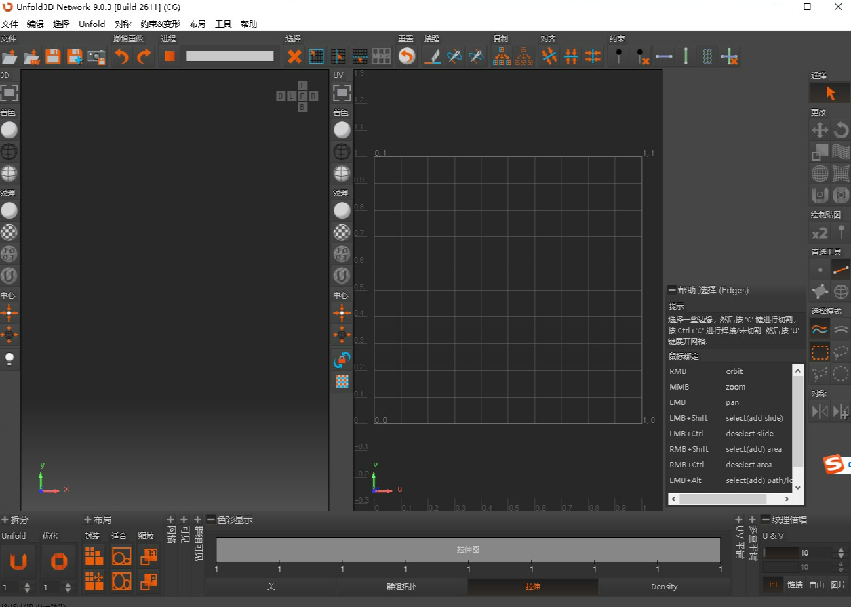The width and height of the screenshot is (851, 607).
Task: Expand the 拆分 panel plus sign
Action: coord(5,520)
